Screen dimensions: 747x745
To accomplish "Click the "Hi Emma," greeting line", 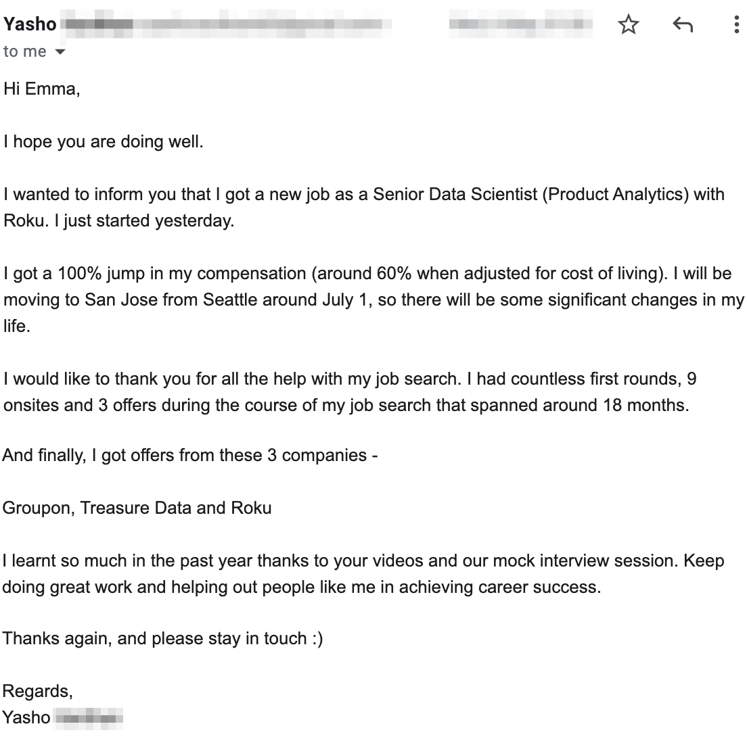I will [41, 89].
